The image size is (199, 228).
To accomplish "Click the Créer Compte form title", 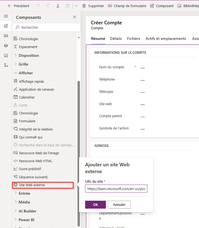I will point(106,23).
